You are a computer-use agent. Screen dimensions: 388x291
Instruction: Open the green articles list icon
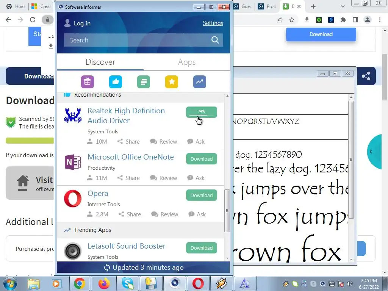[144, 82]
